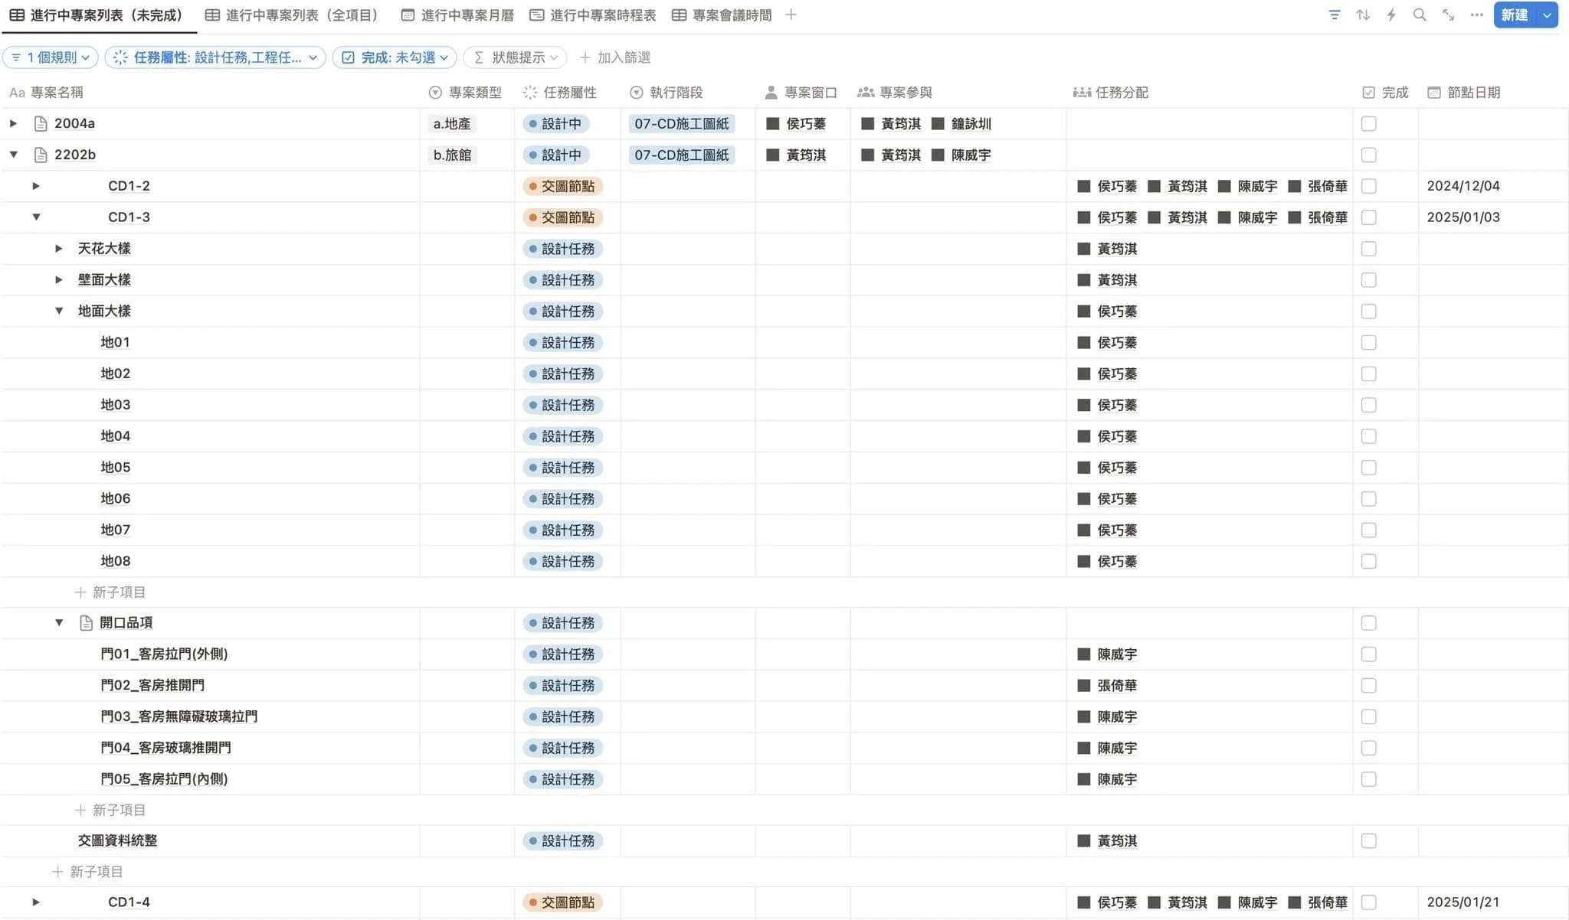Click the plus icon to add view
The image size is (1569, 920).
(x=791, y=15)
